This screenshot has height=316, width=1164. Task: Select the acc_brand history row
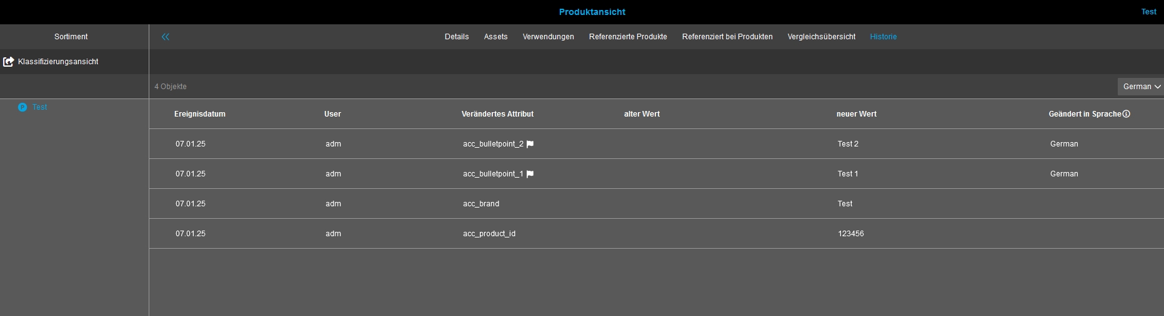click(x=481, y=204)
